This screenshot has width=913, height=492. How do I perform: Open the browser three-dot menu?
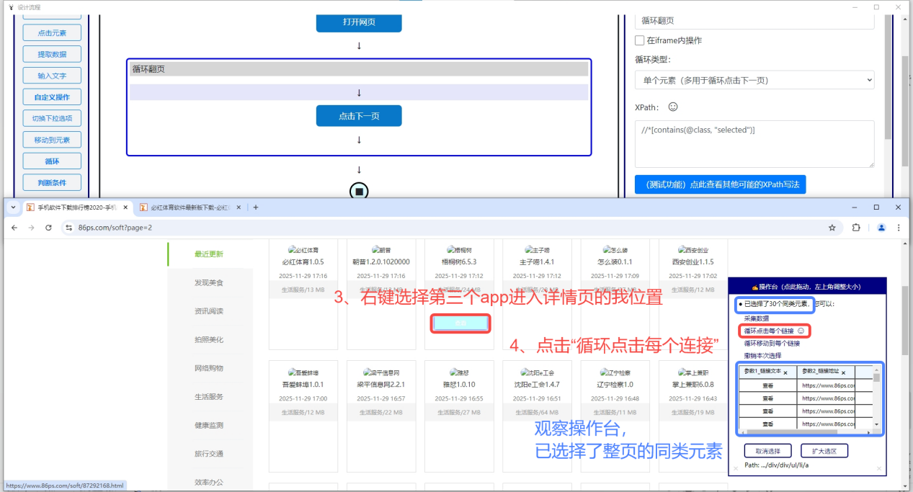pos(897,226)
